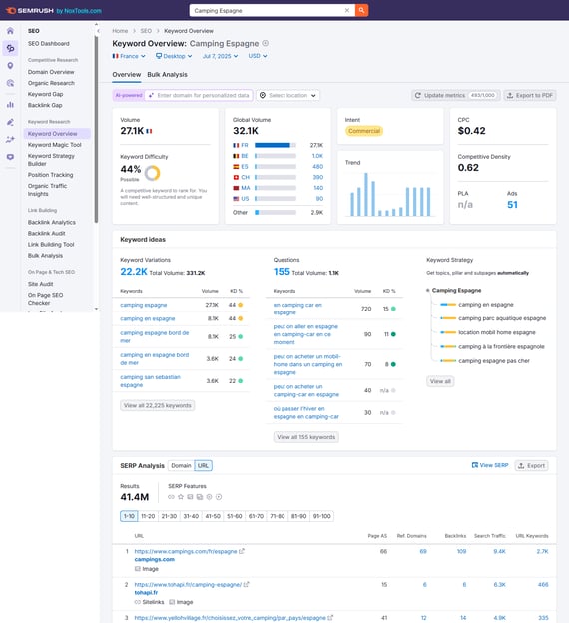Open the chat bubble sidebar icon
Screen dimensions: 569x623
coord(10,157)
